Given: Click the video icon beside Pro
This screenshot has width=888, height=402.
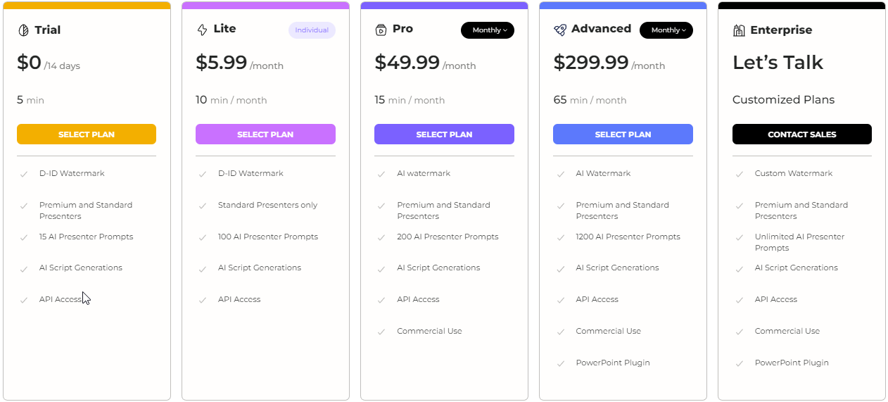Looking at the screenshot, I should (381, 30).
